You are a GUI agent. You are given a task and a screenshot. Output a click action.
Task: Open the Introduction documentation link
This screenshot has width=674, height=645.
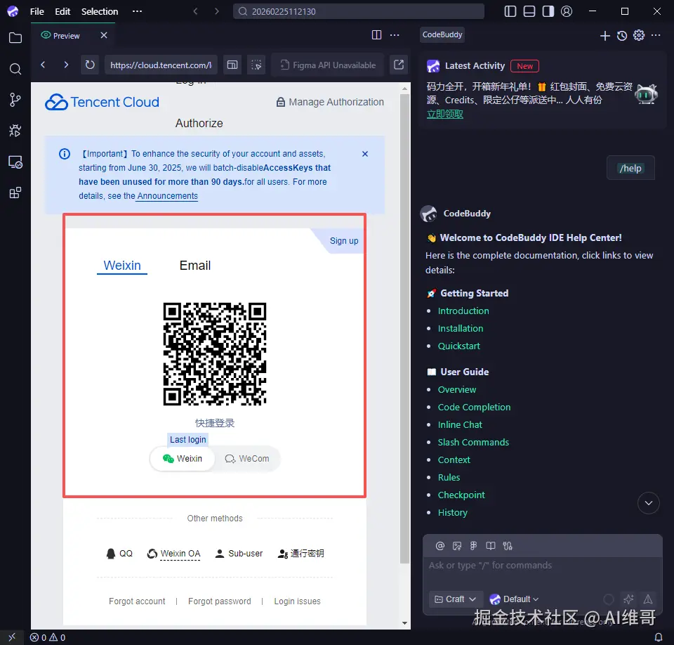pyautogui.click(x=463, y=311)
